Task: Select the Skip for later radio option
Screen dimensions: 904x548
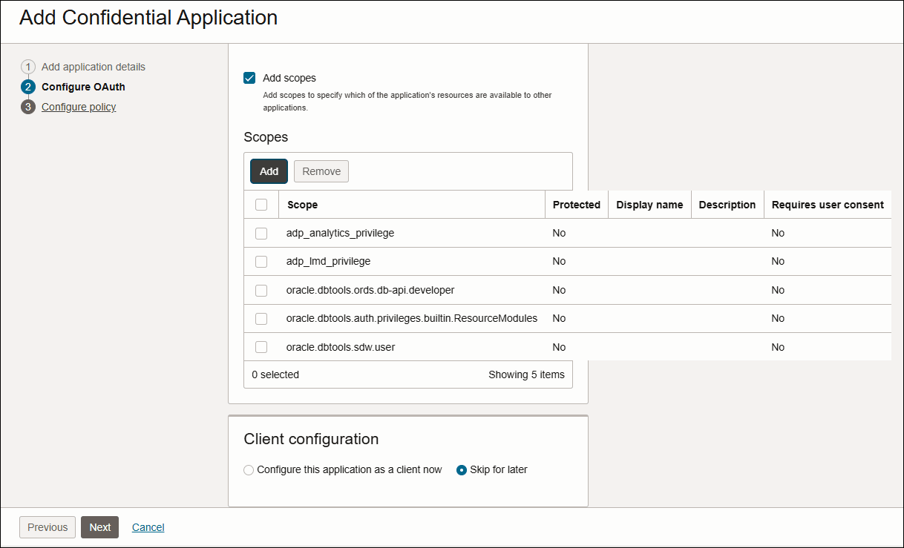Action: tap(462, 469)
